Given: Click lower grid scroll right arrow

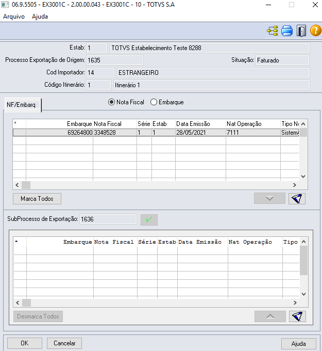Looking at the screenshot, I should [x=295, y=302].
